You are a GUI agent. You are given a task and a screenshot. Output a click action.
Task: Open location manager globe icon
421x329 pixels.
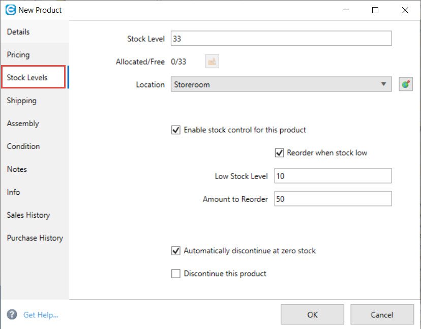(x=405, y=84)
